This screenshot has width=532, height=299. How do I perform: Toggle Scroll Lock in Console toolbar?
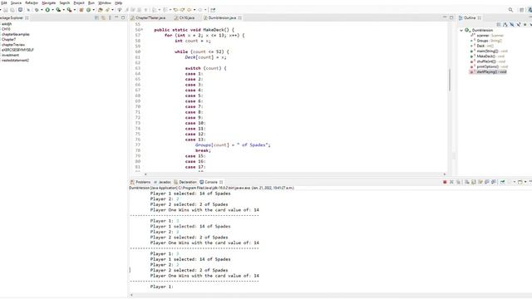[474, 182]
